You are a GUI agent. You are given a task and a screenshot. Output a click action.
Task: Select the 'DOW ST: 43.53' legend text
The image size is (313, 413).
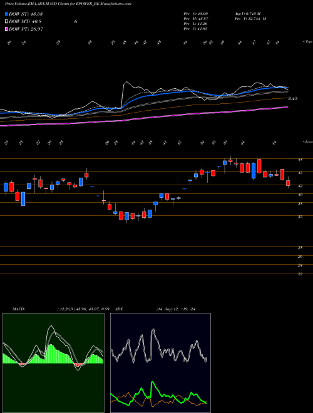[26, 14]
